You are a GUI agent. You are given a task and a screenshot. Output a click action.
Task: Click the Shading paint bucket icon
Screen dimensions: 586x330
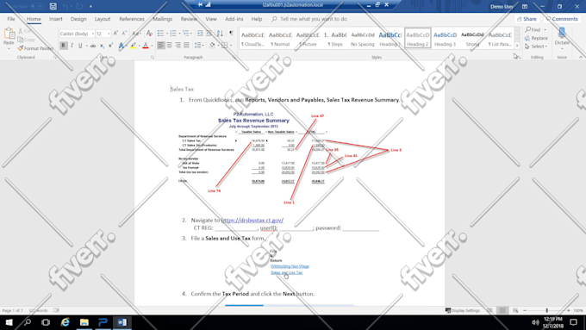pyautogui.click(x=212, y=45)
